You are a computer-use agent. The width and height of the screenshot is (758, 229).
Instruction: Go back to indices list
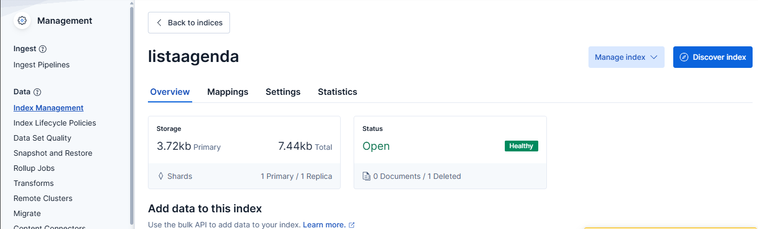click(189, 23)
